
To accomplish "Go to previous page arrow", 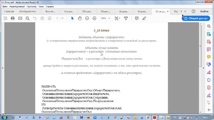I will tap(42, 18).
